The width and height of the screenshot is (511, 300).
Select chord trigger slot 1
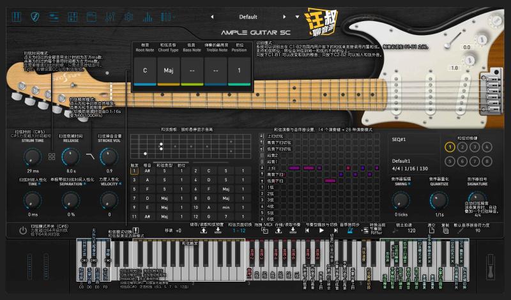[134, 170]
